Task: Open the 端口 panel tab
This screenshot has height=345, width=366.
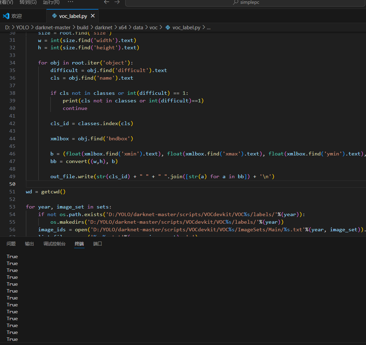Action: [97, 244]
